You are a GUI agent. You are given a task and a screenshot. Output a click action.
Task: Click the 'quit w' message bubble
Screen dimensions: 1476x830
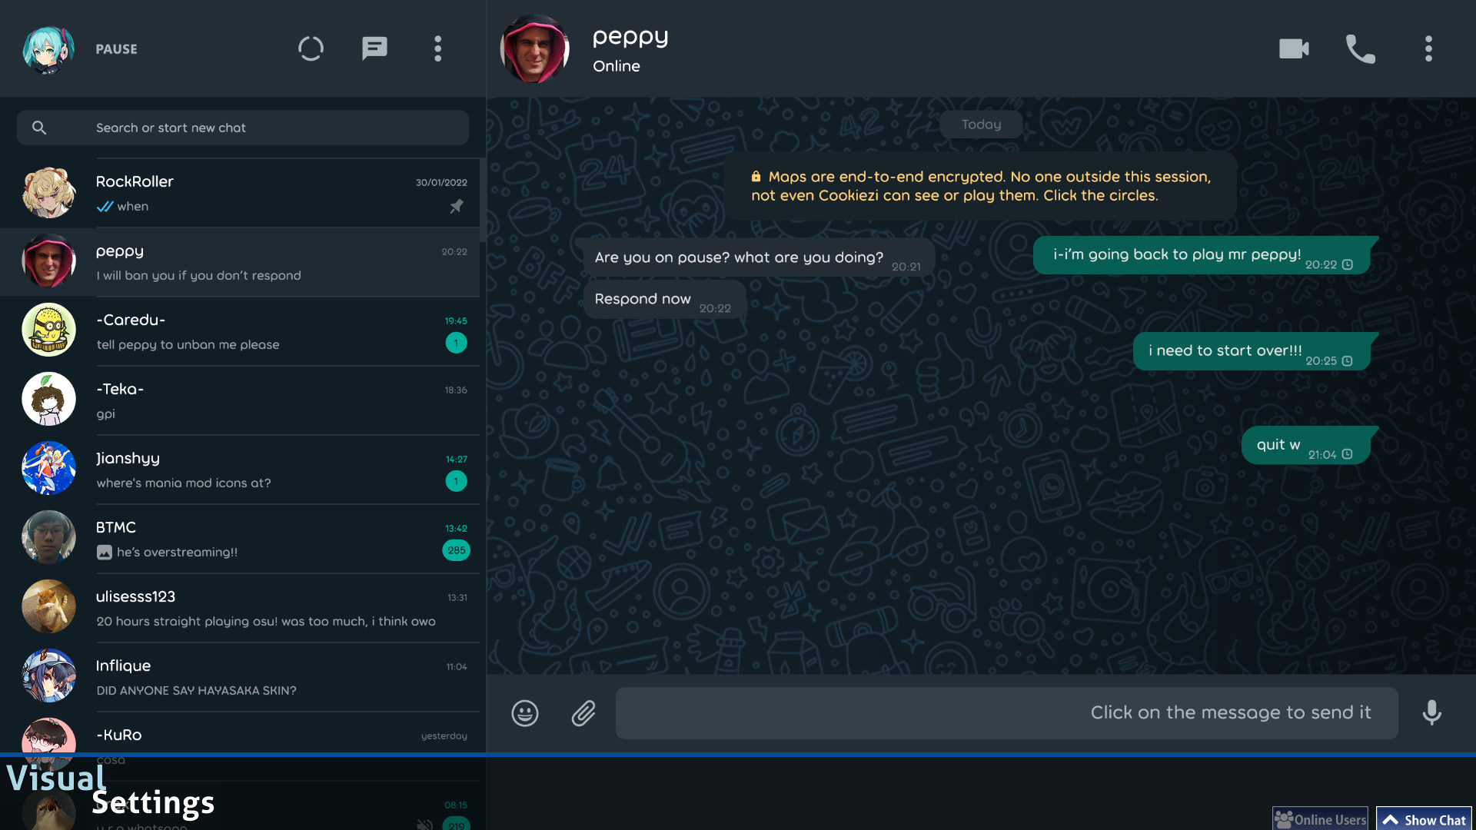(x=1307, y=446)
